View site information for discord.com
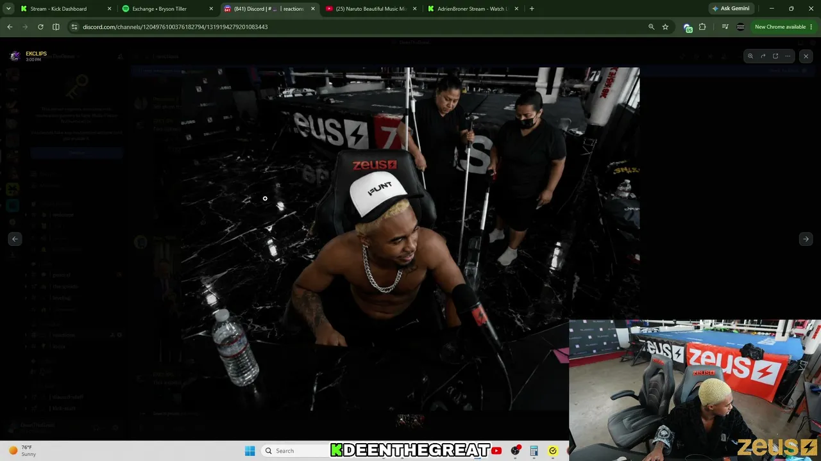Image resolution: width=821 pixels, height=461 pixels. pyautogui.click(x=74, y=27)
